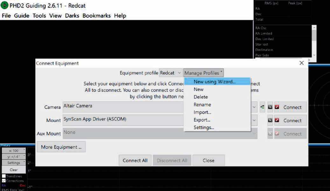Click scrollbar down arrow in stats list
The height and width of the screenshot is (191, 330).
click(x=314, y=55)
